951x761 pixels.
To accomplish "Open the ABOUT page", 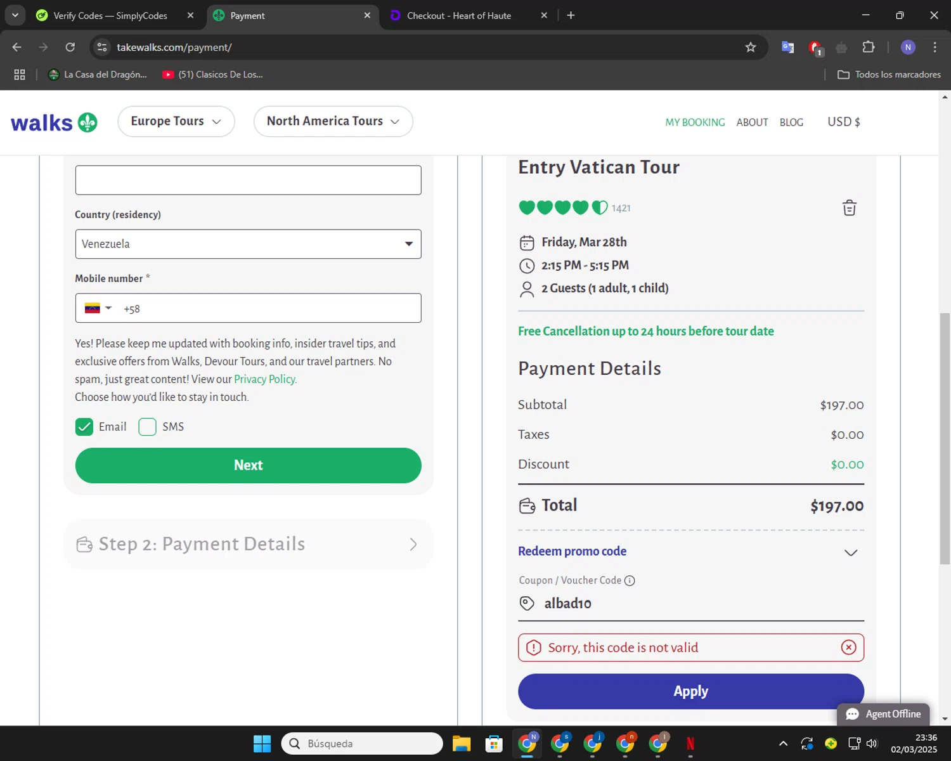I will tap(752, 122).
